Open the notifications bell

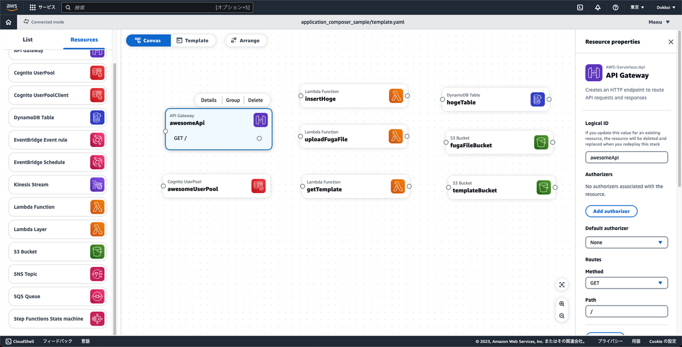[597, 7]
